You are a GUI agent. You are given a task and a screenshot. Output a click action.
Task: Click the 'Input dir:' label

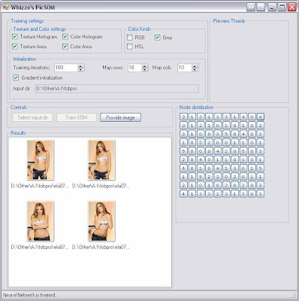[22, 89]
